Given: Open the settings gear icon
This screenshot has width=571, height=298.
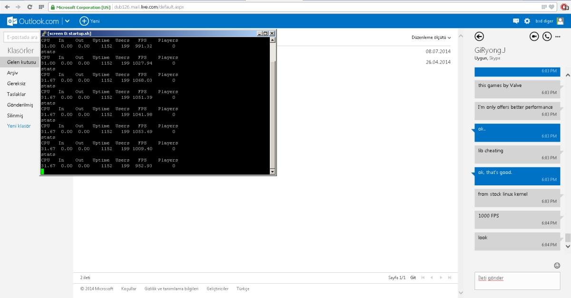Looking at the screenshot, I should tap(527, 21).
